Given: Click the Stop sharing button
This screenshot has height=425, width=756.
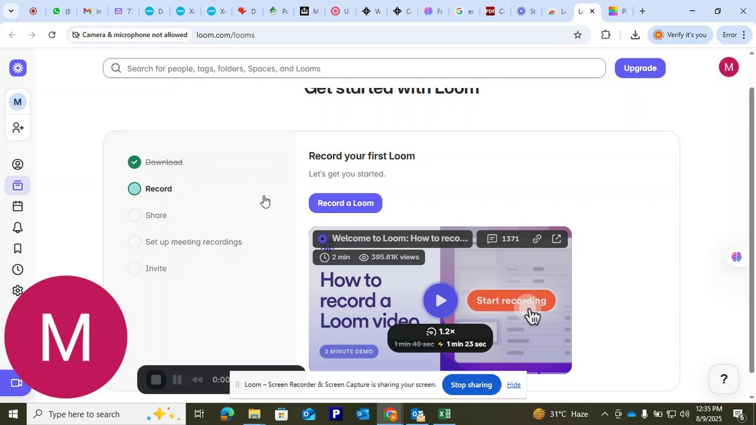Looking at the screenshot, I should [x=471, y=385].
